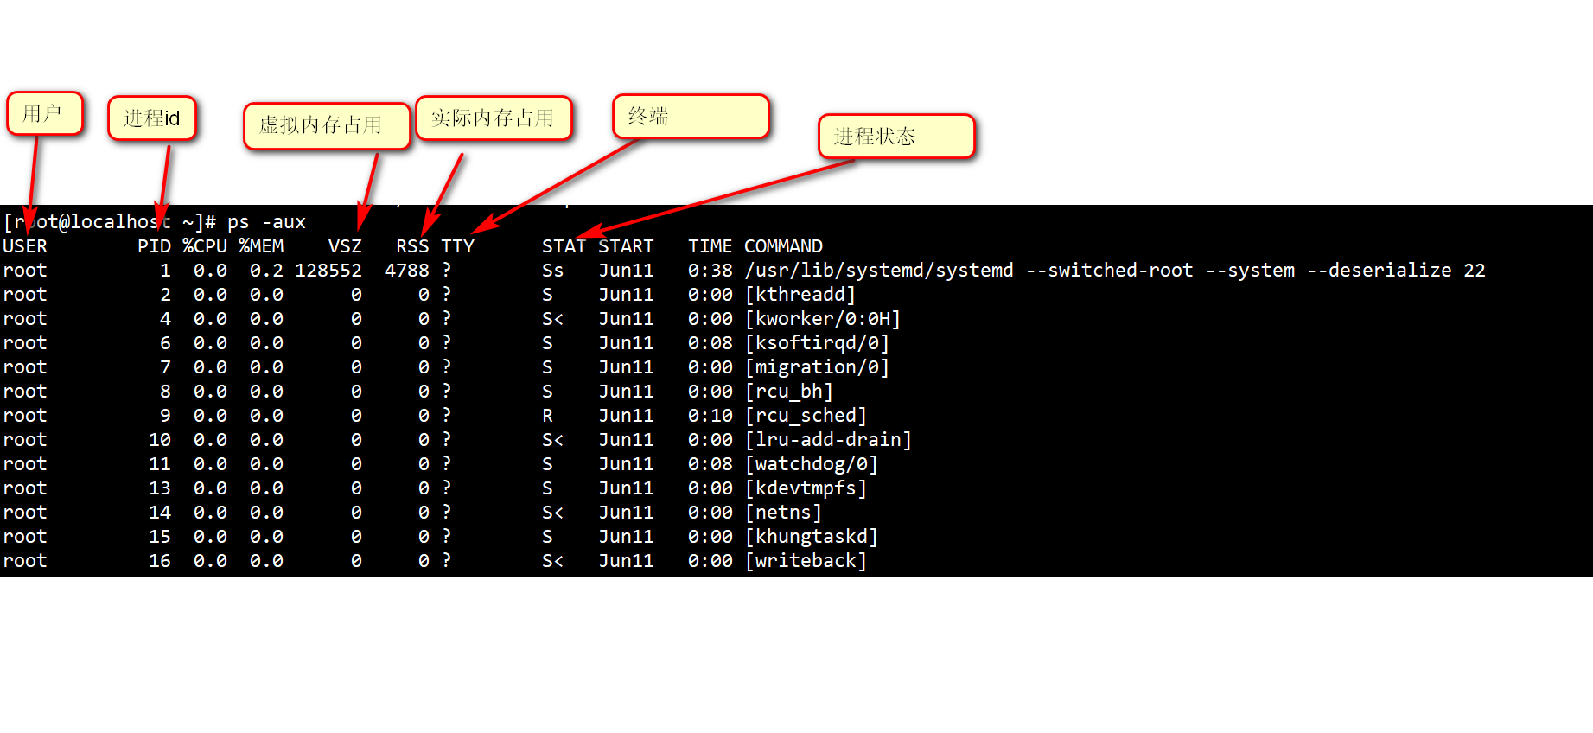
Task: Click PID 13 in the kdevtmpfs row
Action: click(160, 488)
